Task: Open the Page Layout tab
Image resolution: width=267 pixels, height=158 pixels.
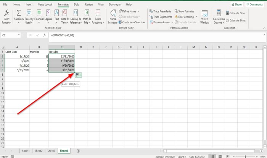Action: click(x=45, y=5)
